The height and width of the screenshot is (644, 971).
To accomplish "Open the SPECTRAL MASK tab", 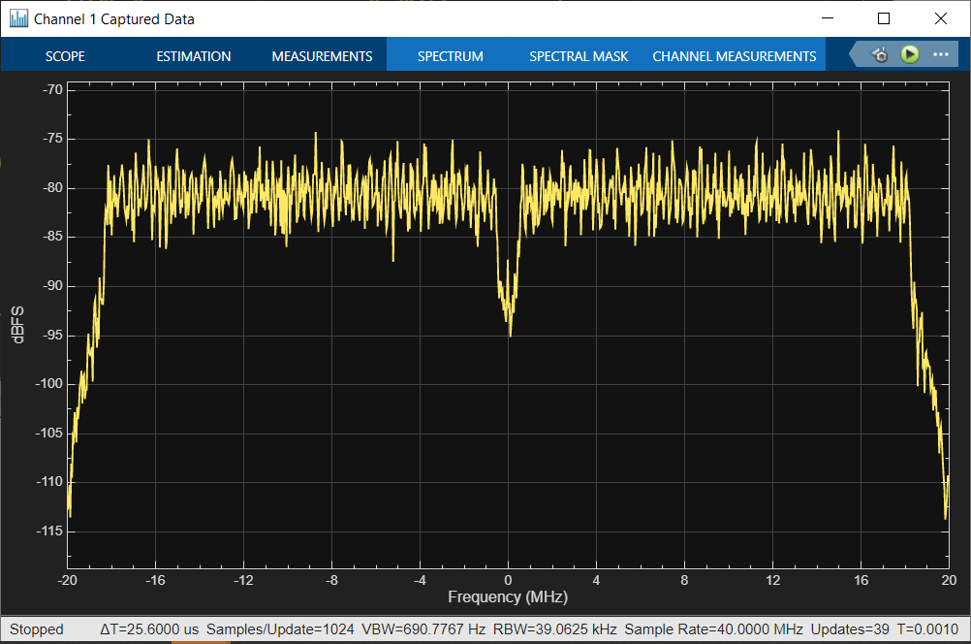I will click(579, 56).
